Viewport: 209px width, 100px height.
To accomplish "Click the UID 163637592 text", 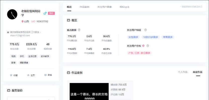I will pos(40,21).
